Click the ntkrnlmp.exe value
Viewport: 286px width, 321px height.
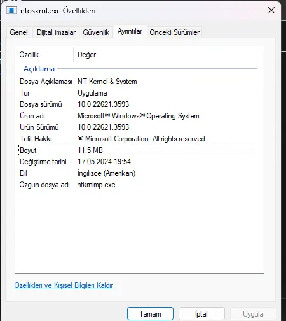(x=96, y=185)
